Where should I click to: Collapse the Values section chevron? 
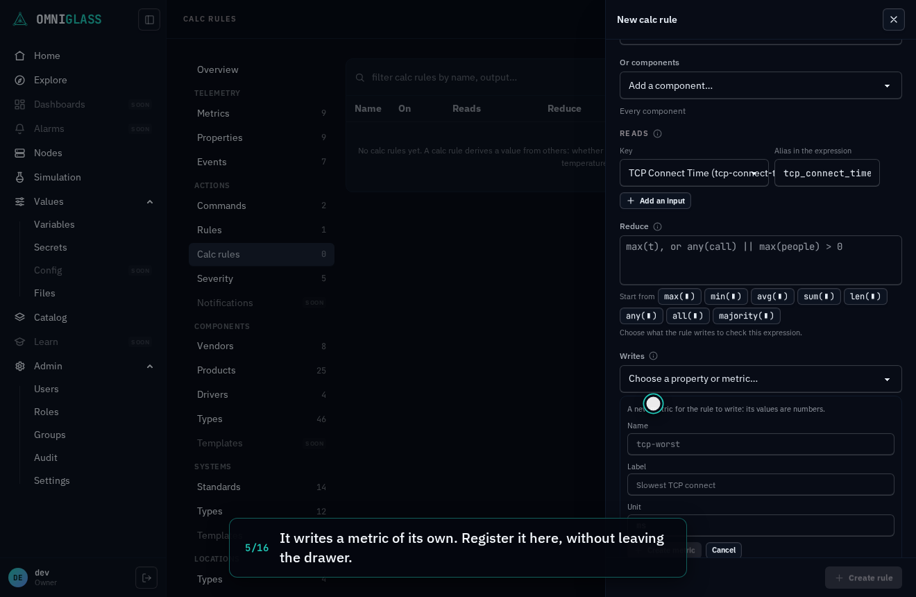tap(150, 201)
